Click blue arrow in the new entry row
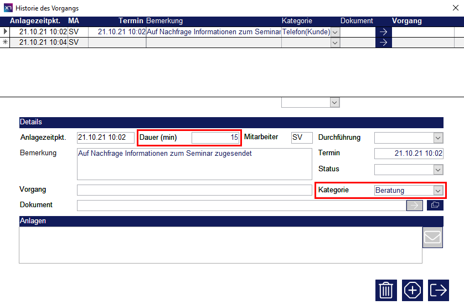The height and width of the screenshot is (305, 464). tap(383, 43)
